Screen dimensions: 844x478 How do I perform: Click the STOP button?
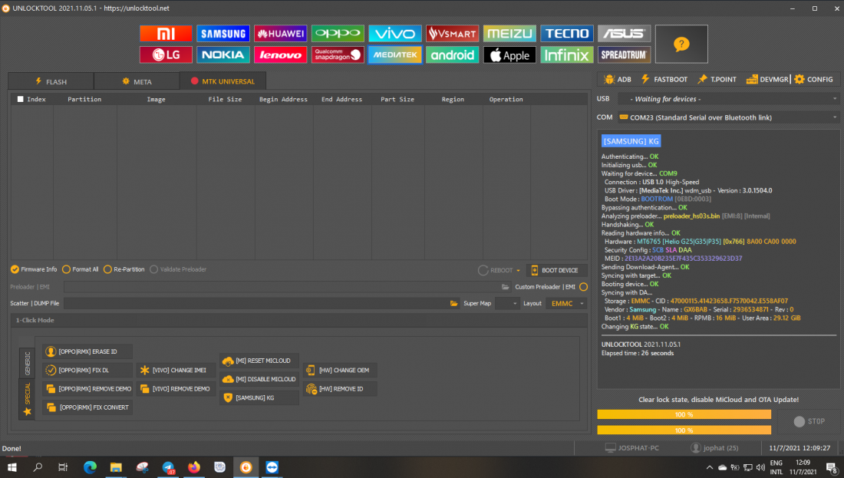(809, 421)
